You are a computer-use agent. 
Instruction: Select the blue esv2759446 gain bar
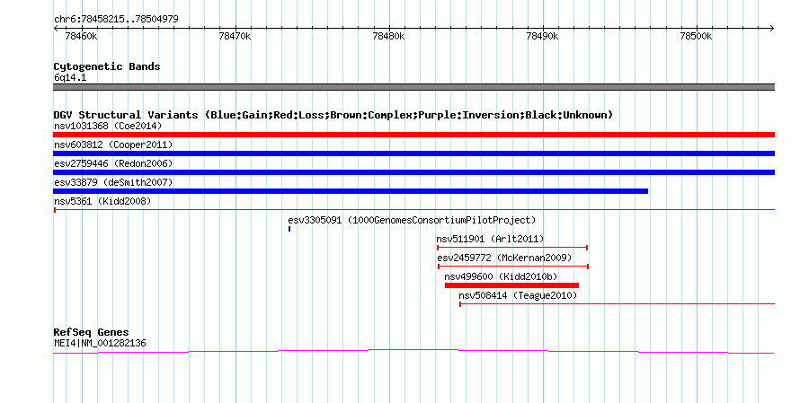click(x=413, y=172)
